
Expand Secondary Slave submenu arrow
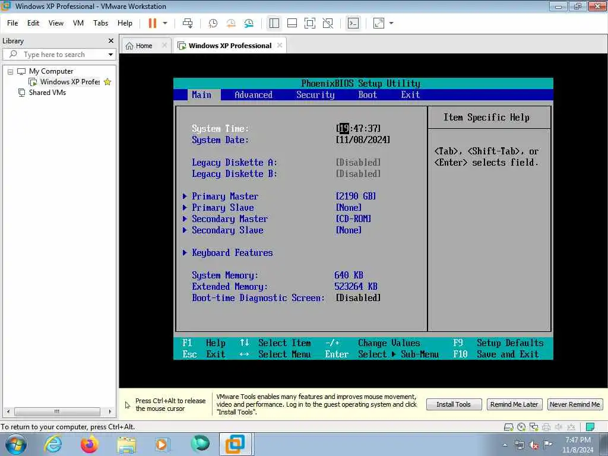coord(185,230)
